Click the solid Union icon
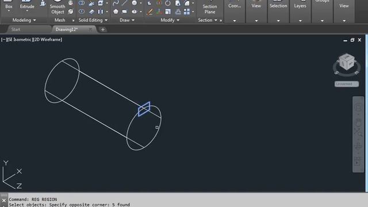368x207 pixels. [x=82, y=3]
